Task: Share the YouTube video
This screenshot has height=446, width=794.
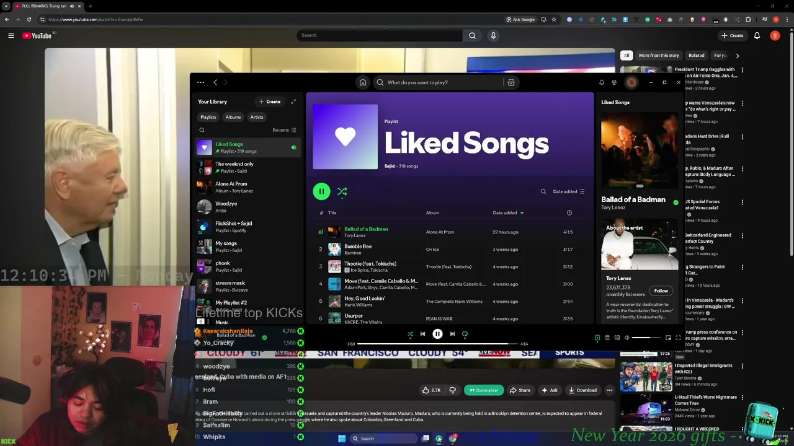Action: [520, 390]
